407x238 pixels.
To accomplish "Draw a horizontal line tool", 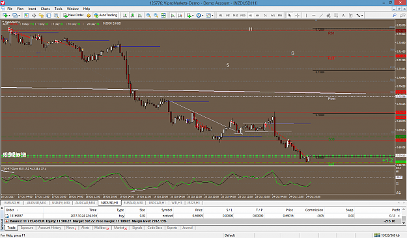I will [314, 16].
